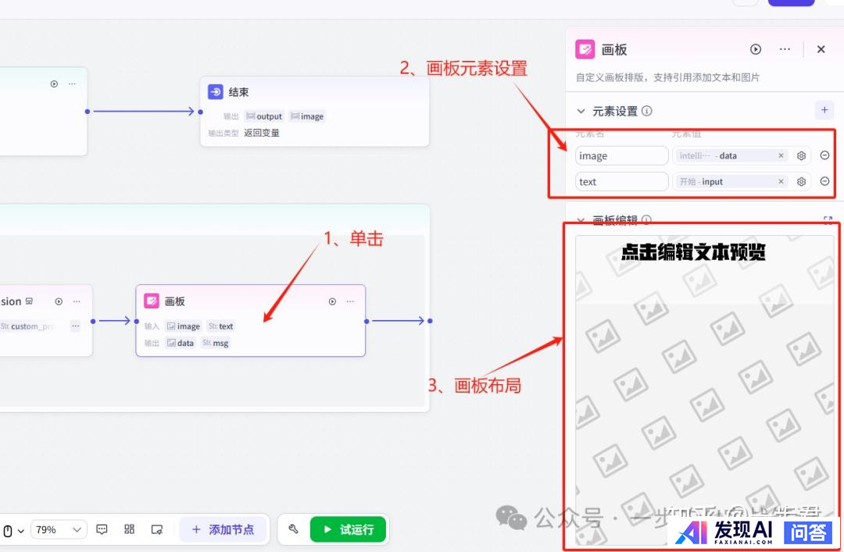The height and width of the screenshot is (552, 844).
Task: Click the msg output tag on 画板 node
Action: [x=216, y=343]
